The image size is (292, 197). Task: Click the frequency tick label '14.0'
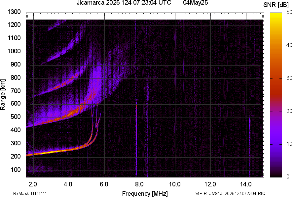(x=246, y=184)
